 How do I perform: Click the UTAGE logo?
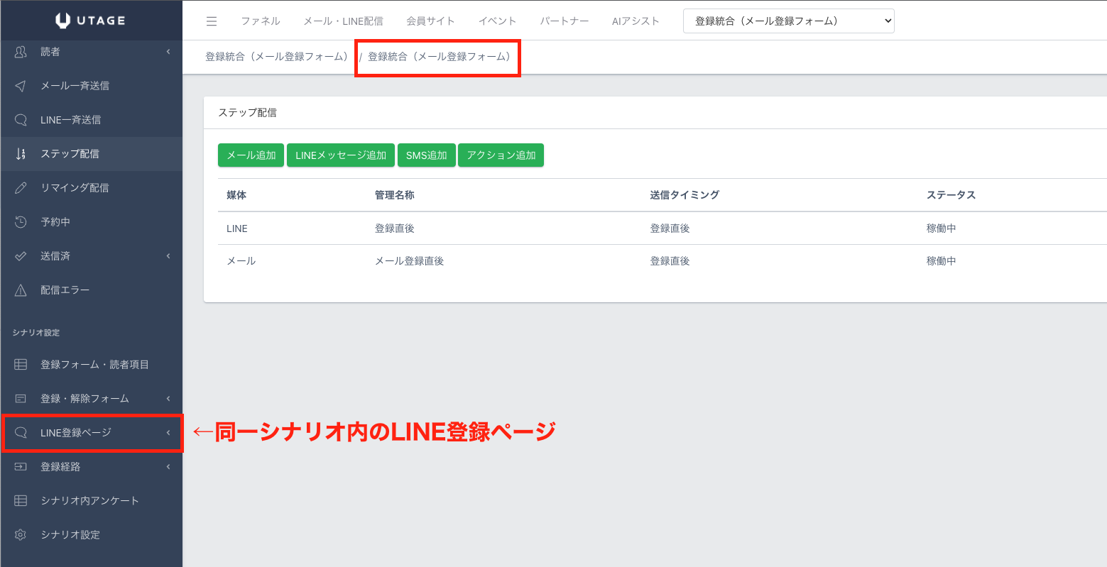[91, 21]
